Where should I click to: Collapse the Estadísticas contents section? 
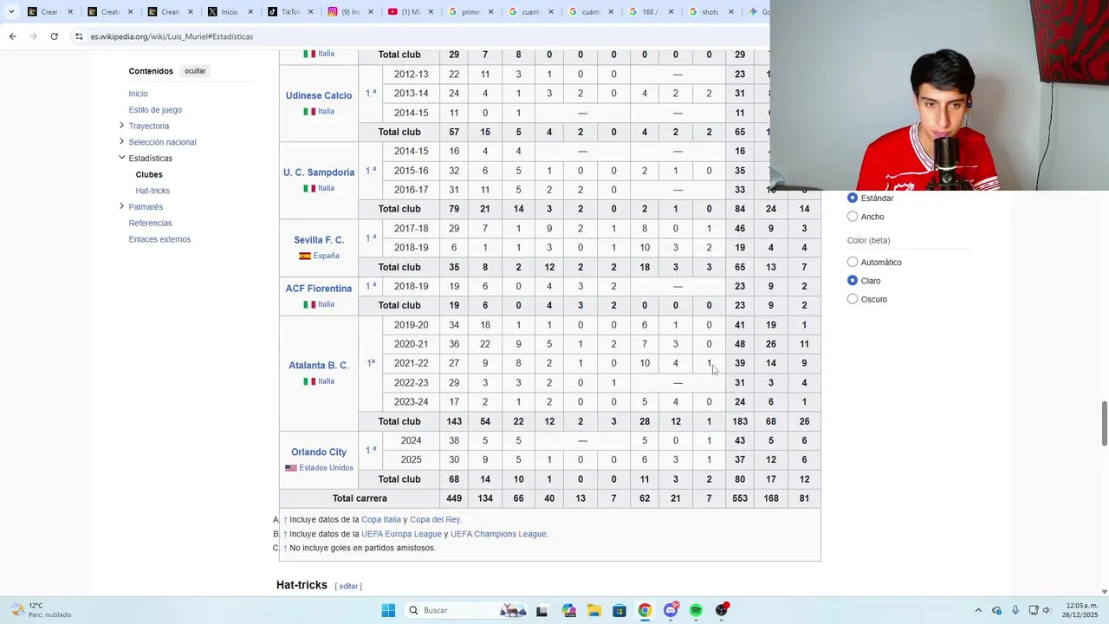(121, 158)
